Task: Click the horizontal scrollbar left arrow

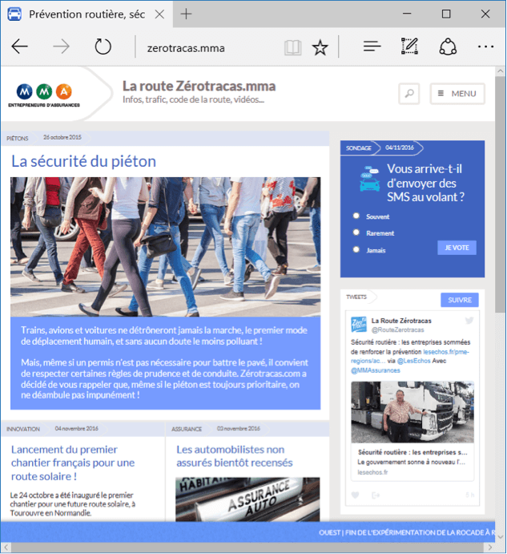Action: click(6, 548)
